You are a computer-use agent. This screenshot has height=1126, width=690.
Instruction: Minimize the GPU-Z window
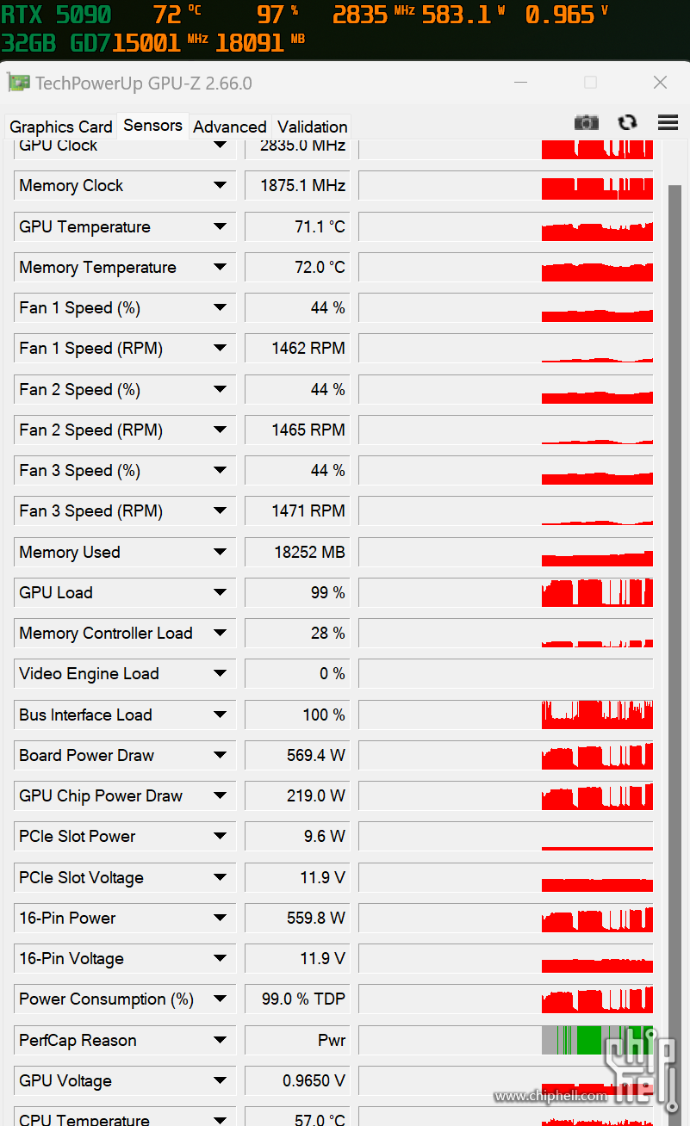[x=520, y=83]
